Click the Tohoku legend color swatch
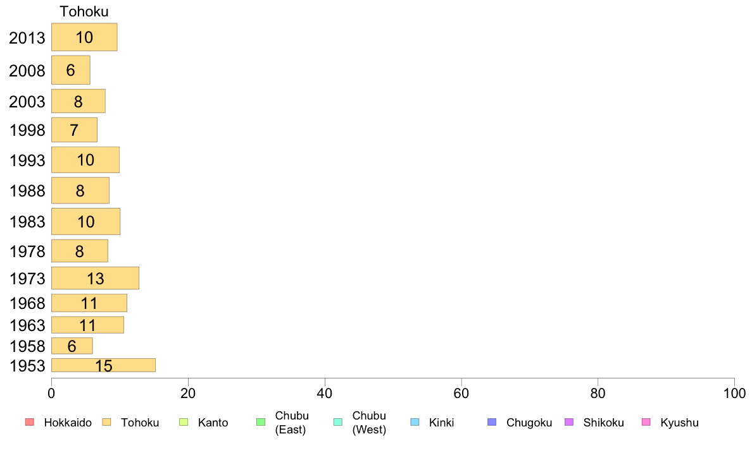The height and width of the screenshot is (465, 752). (106, 422)
